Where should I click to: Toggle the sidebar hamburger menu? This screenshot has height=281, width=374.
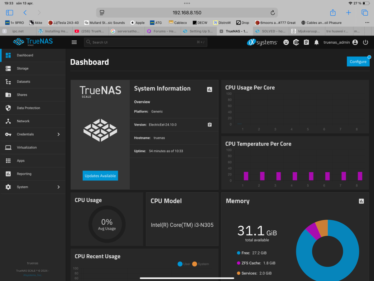click(x=74, y=42)
